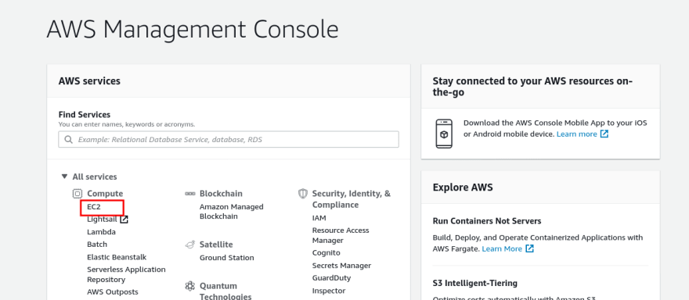Open Amazon Managed Blockchain
Viewport: 689px width, 300px height.
232,212
